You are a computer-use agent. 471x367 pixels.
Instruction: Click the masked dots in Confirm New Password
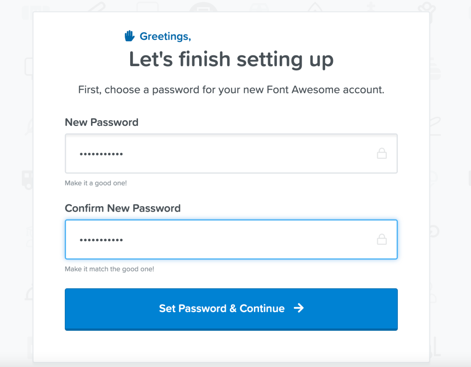[101, 240]
